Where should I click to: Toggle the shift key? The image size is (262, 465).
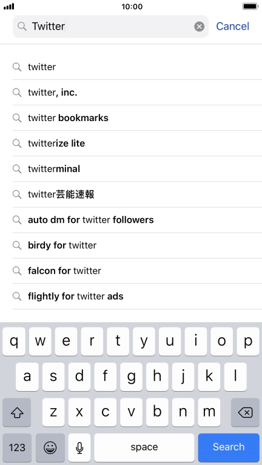(17, 412)
